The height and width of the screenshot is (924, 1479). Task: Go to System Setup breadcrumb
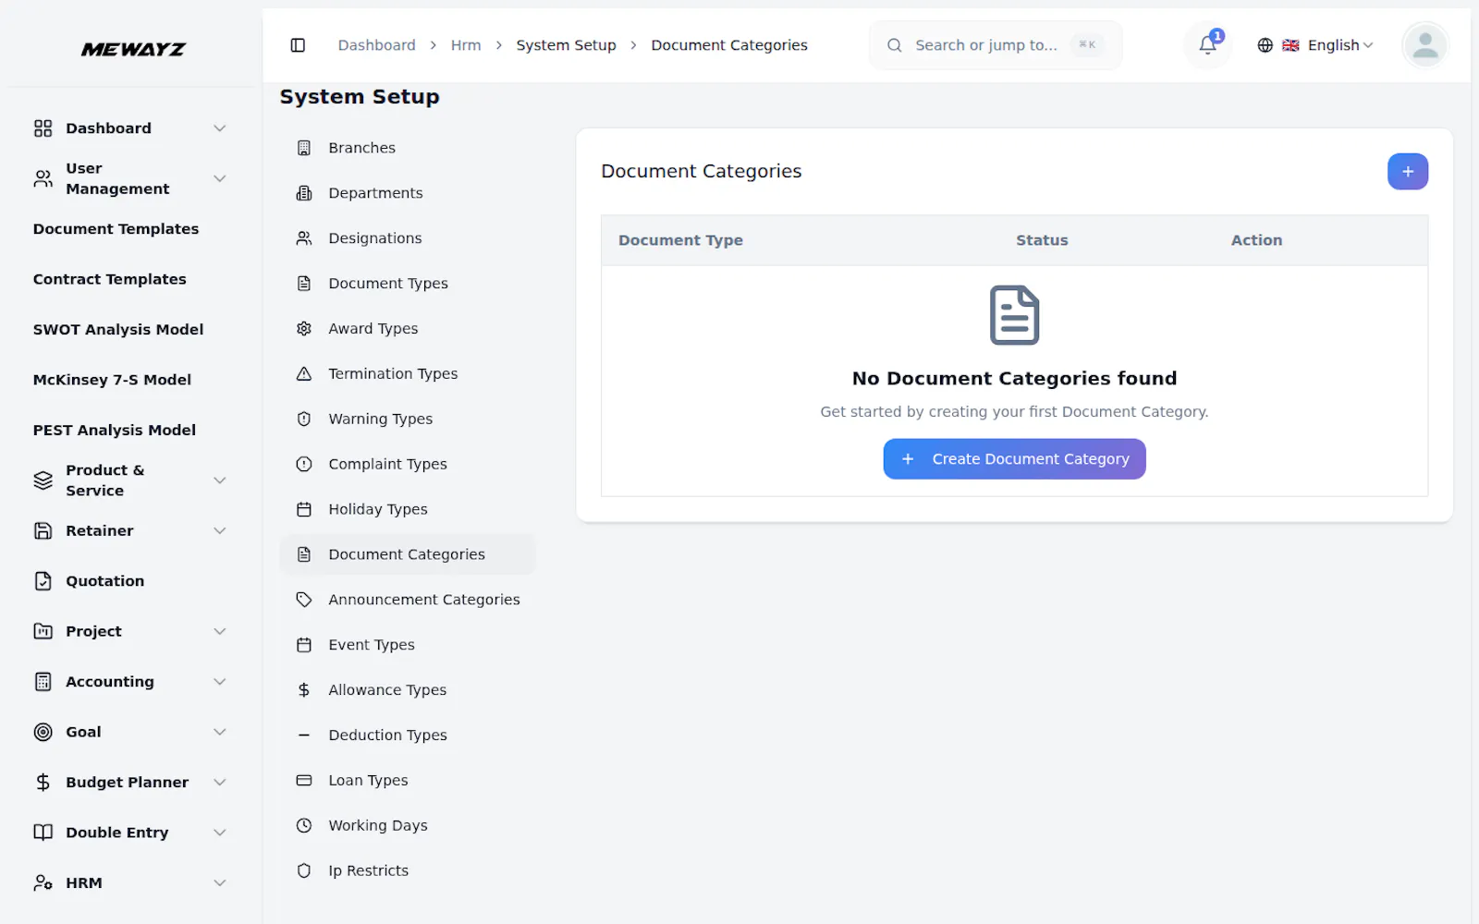pos(566,45)
